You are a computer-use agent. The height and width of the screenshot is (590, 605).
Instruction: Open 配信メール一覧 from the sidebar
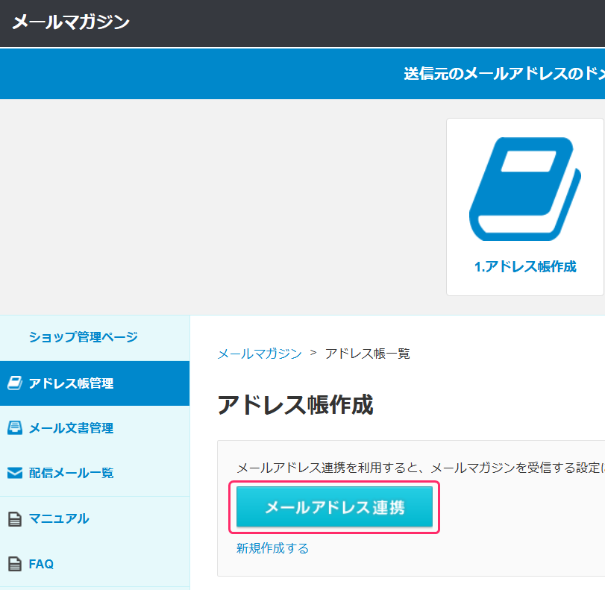click(71, 473)
